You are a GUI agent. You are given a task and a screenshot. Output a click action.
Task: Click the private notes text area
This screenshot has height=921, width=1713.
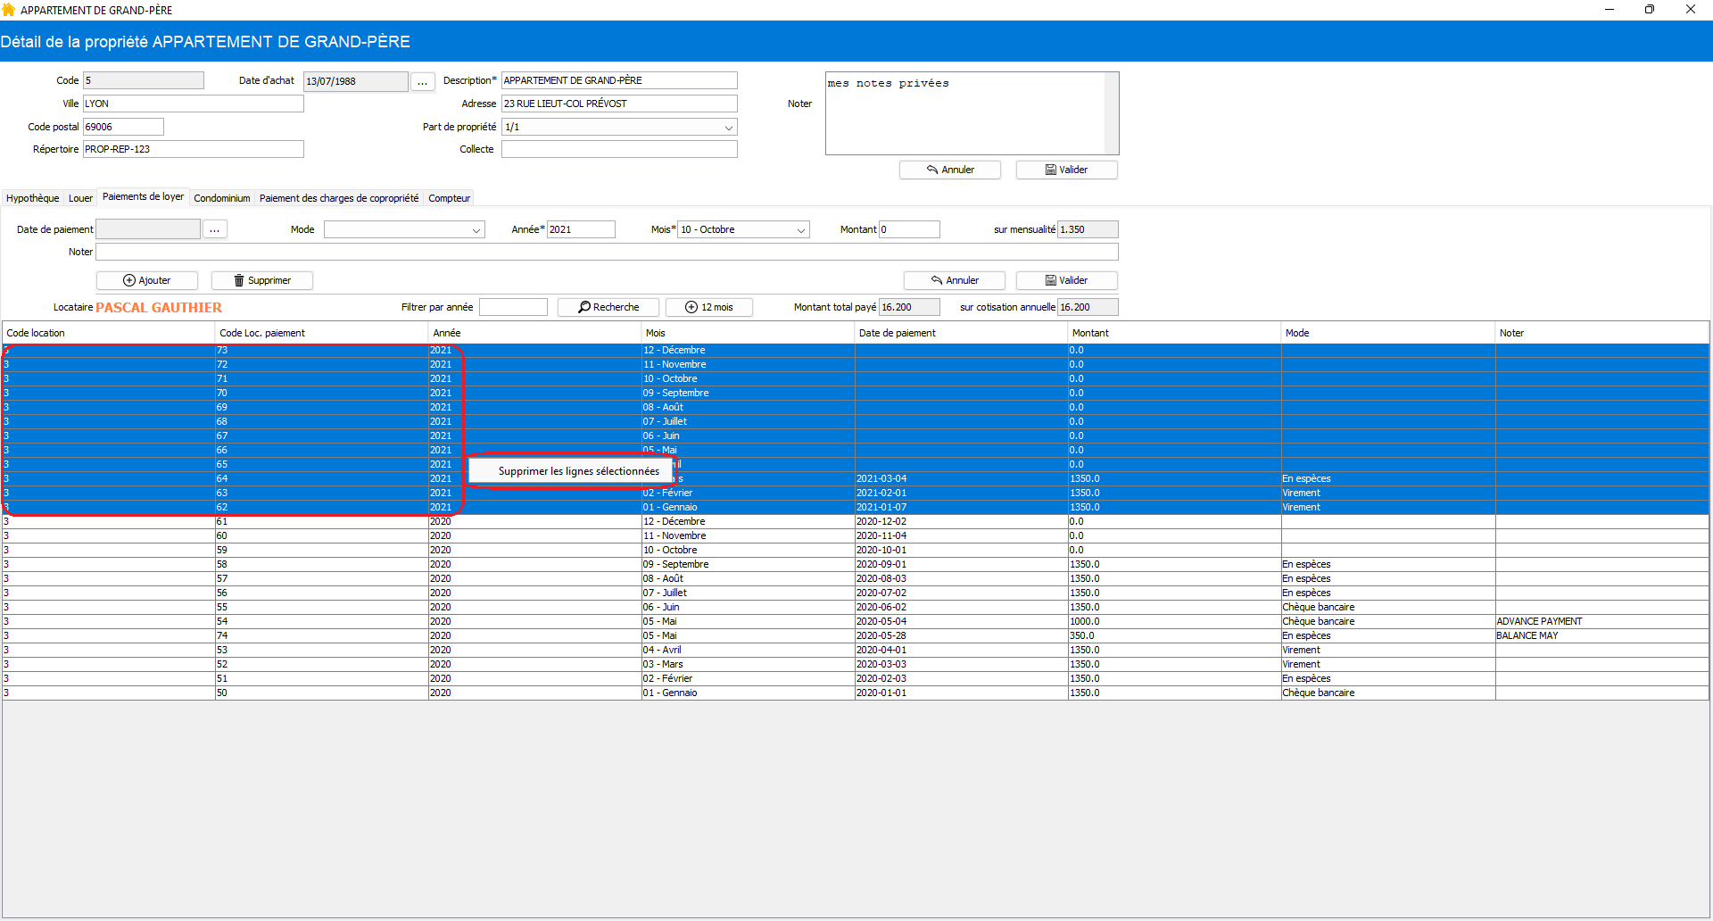pyautogui.click(x=965, y=113)
